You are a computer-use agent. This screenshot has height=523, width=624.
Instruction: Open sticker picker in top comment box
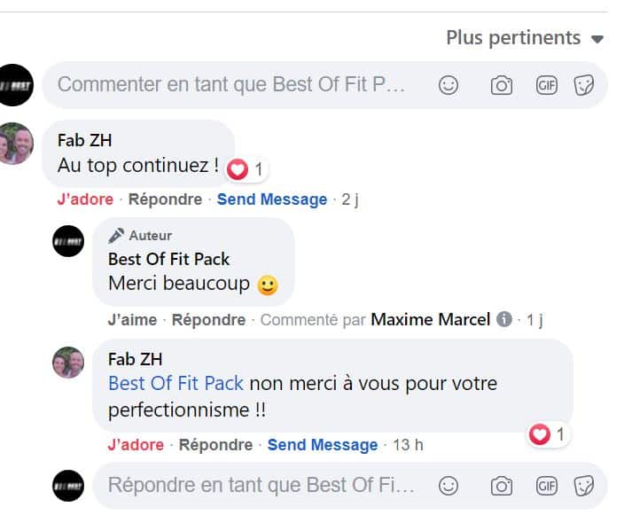click(583, 85)
